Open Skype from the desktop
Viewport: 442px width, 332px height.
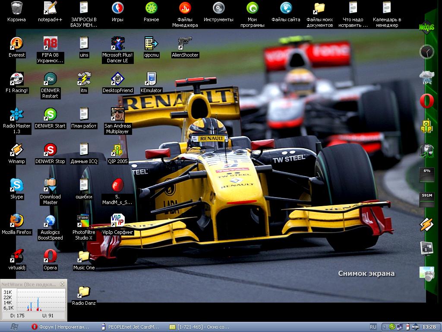[x=16, y=185]
